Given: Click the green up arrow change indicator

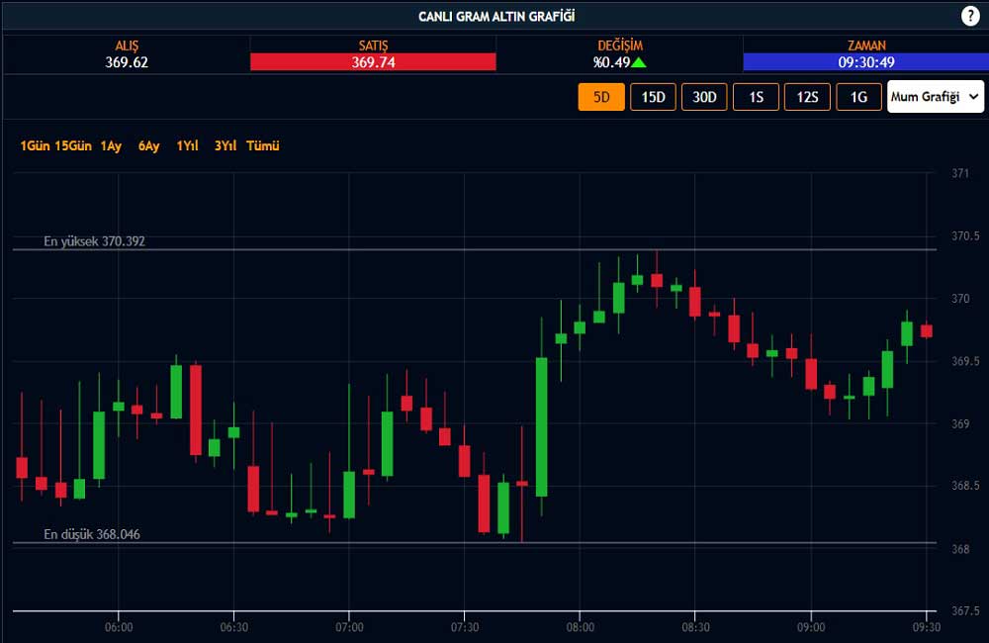Looking at the screenshot, I should coord(639,62).
